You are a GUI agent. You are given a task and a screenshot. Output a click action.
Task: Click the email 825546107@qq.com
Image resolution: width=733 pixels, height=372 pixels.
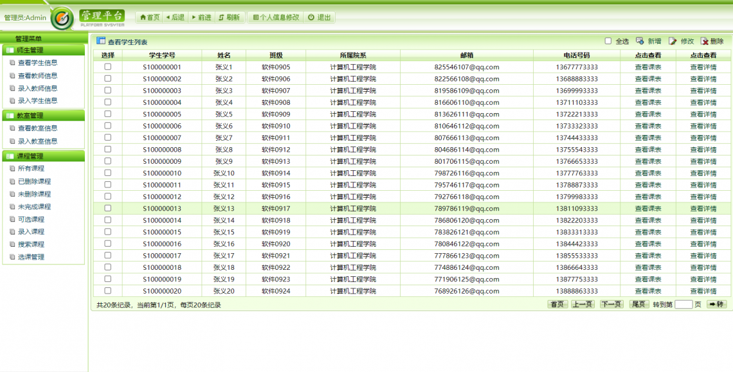(467, 67)
